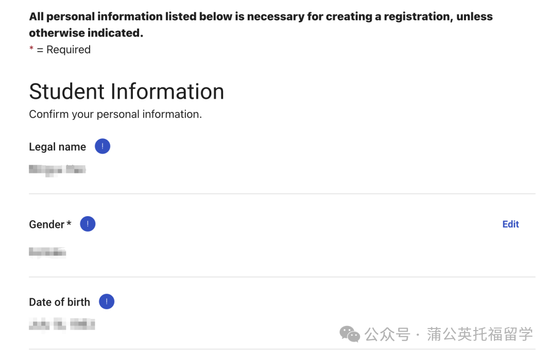550x356 pixels.
Task: Tap the circular info badge below Student Information
Action: pos(102,146)
